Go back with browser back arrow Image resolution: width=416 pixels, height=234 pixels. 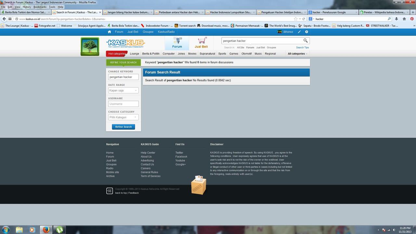click(4, 19)
